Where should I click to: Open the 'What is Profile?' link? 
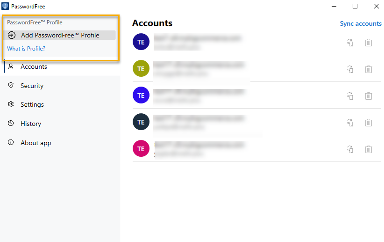coord(26,49)
